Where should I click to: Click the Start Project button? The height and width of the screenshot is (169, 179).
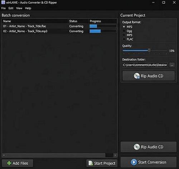102,163
